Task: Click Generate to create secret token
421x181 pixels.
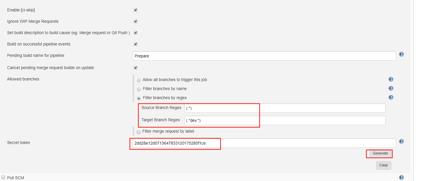Action: [380, 153]
